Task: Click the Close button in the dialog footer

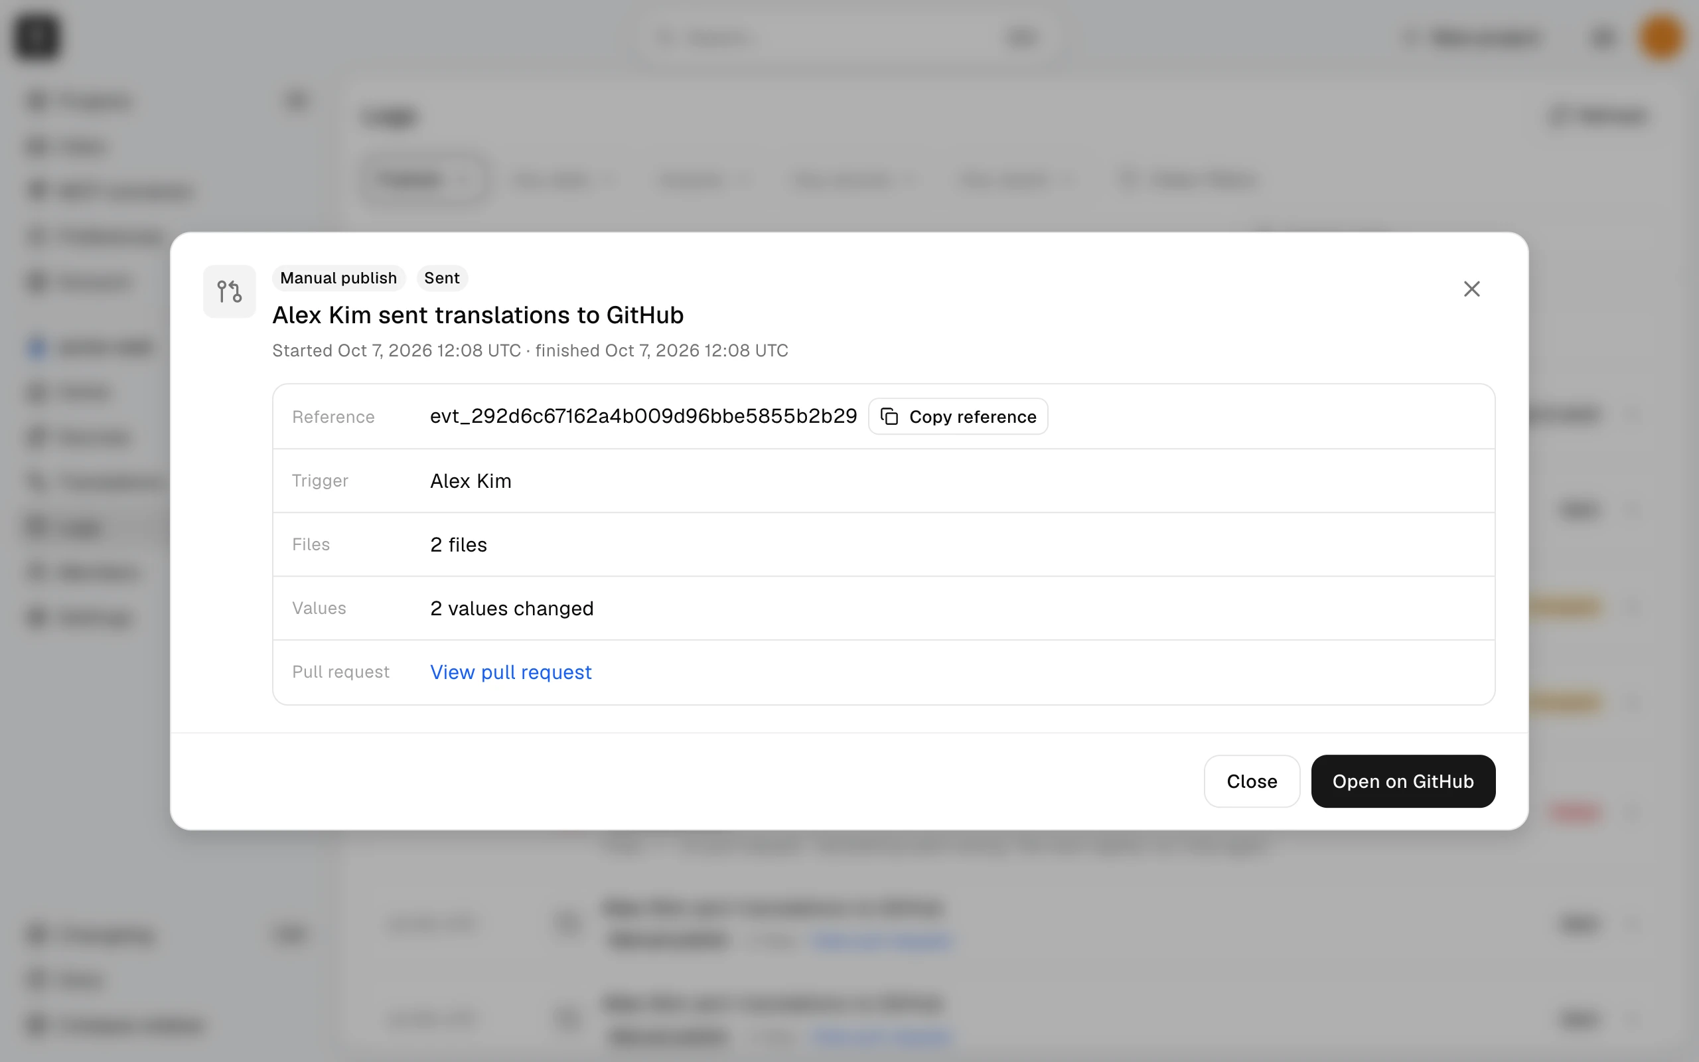Action: [1251, 781]
